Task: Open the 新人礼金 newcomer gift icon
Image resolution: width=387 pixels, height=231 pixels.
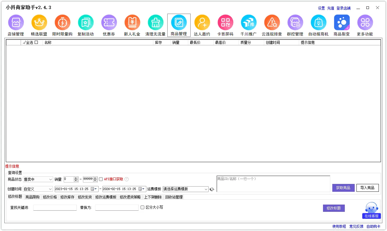Action: tap(132, 23)
